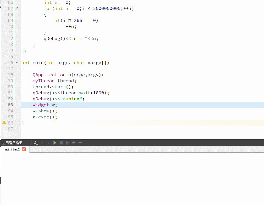Jump to previous output item with left chevron

42,143
